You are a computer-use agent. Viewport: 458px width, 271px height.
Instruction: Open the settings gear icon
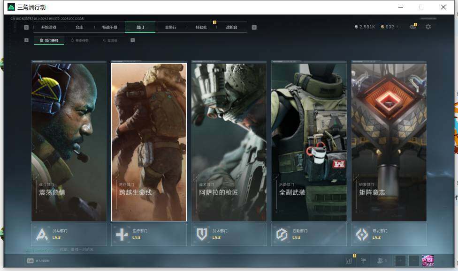(428, 27)
